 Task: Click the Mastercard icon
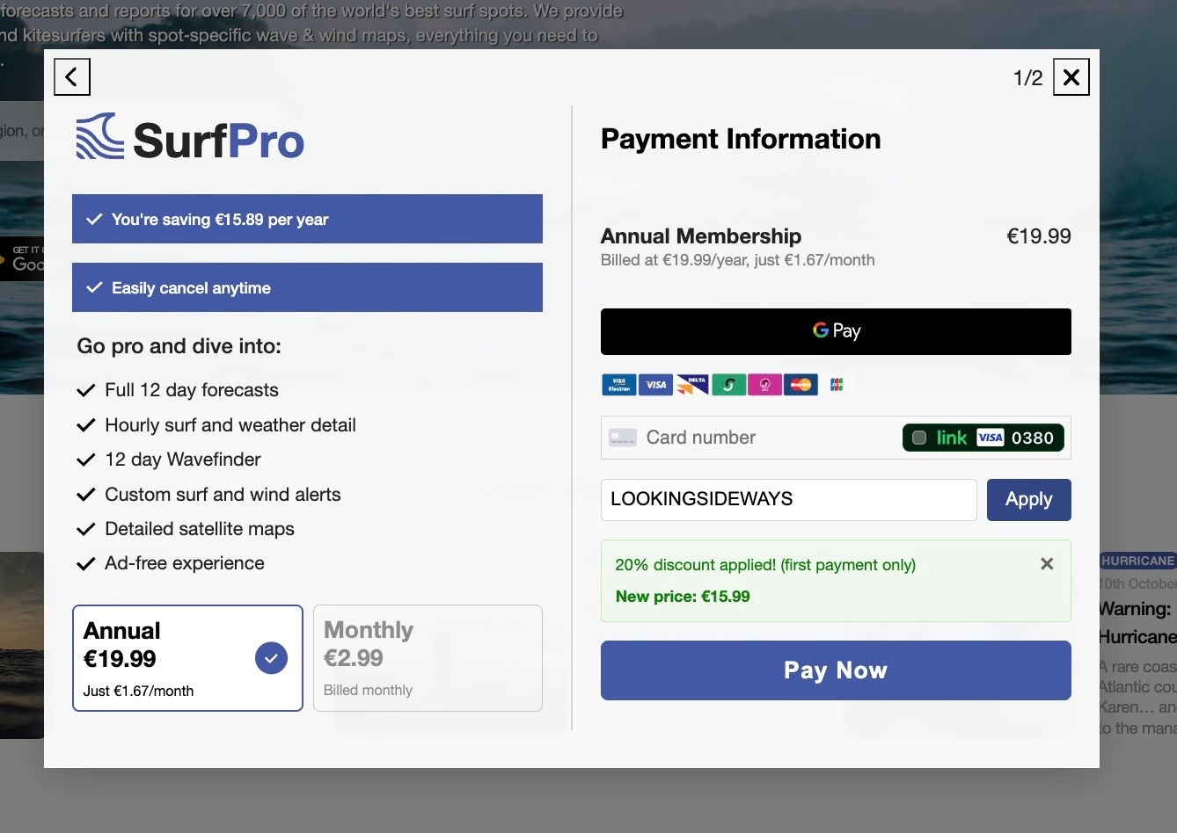pos(801,384)
